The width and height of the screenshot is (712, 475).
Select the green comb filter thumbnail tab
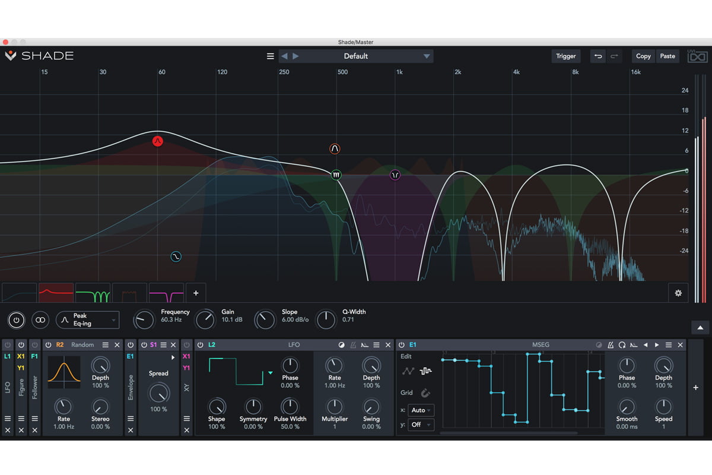(93, 293)
